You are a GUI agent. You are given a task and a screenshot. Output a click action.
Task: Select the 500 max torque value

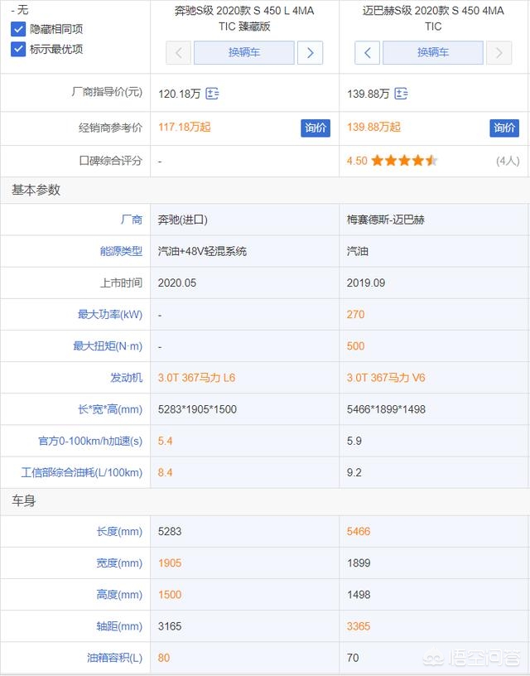tap(355, 345)
